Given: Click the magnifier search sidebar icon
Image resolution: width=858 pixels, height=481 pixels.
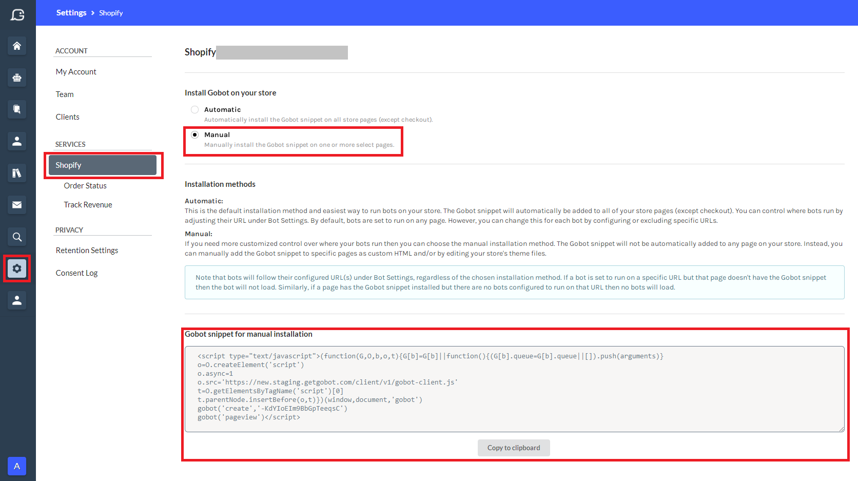Looking at the screenshot, I should tap(17, 237).
